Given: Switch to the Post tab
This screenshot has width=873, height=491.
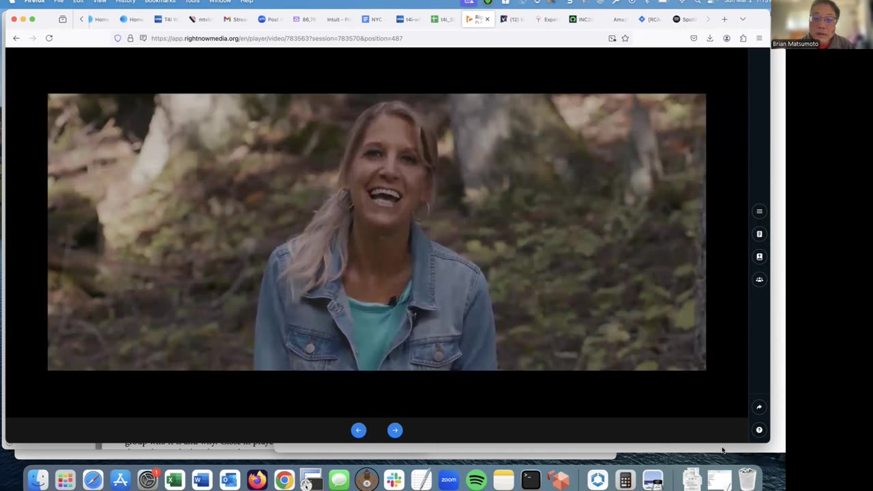Looking at the screenshot, I should pos(271,19).
